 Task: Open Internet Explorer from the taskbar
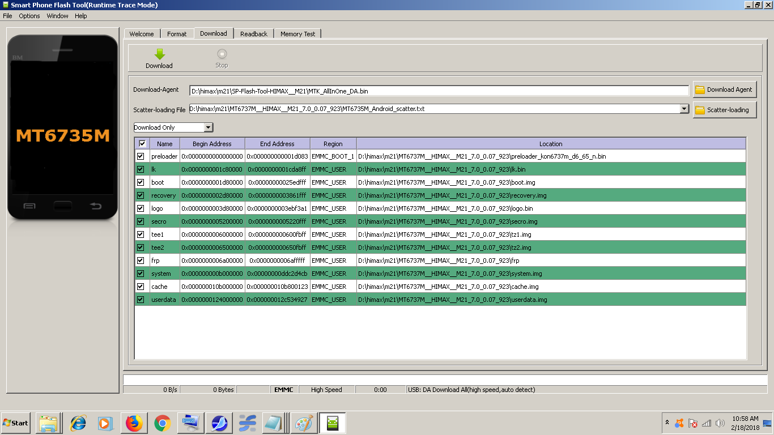[78, 423]
